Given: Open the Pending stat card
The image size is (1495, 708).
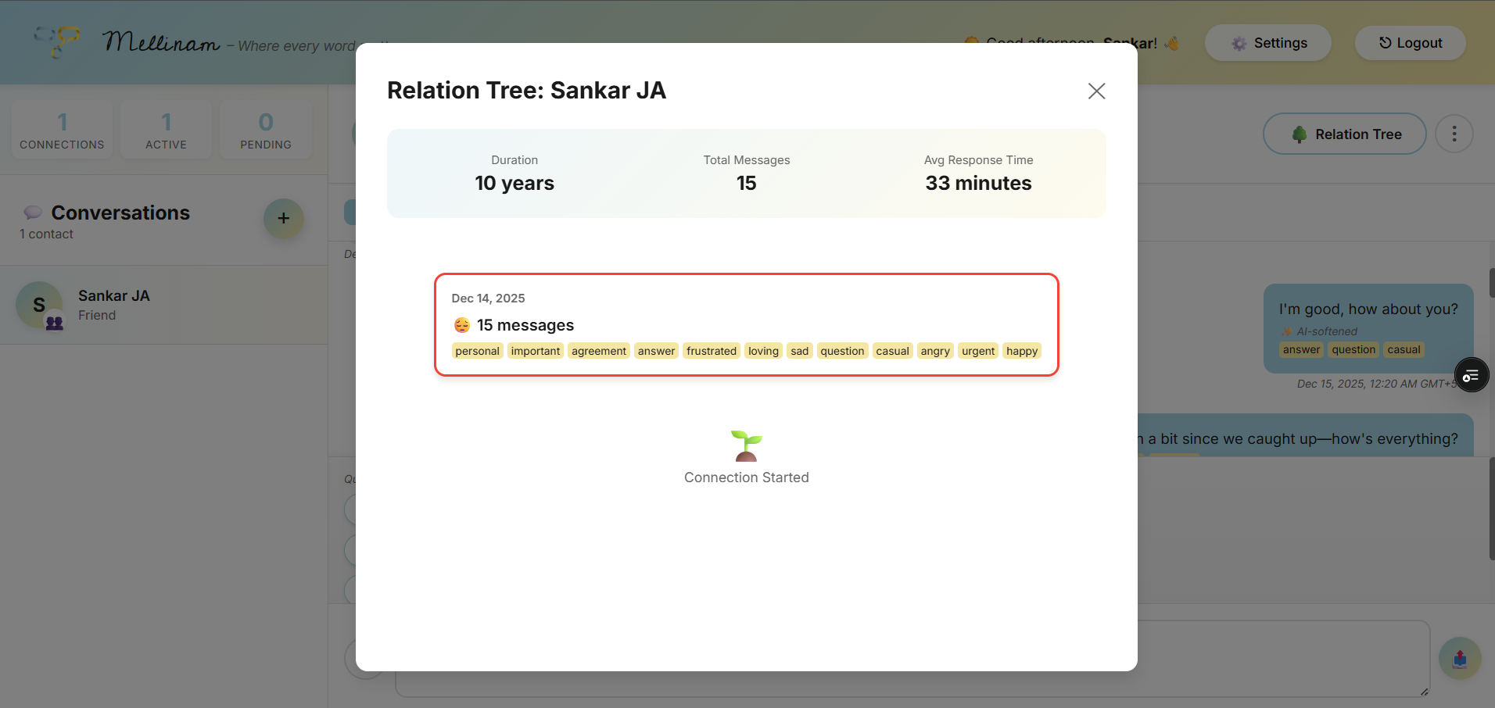Looking at the screenshot, I should click(266, 130).
